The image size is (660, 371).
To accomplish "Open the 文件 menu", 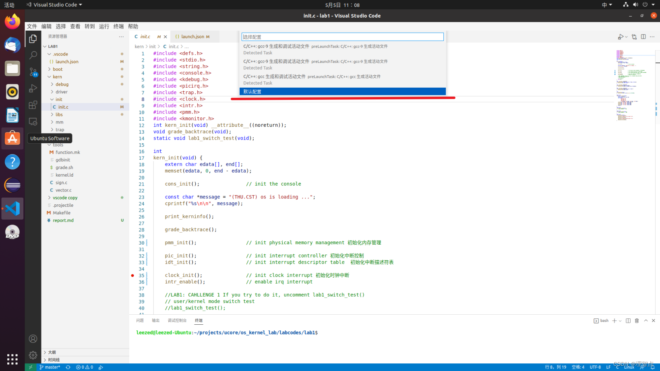I will (32, 27).
